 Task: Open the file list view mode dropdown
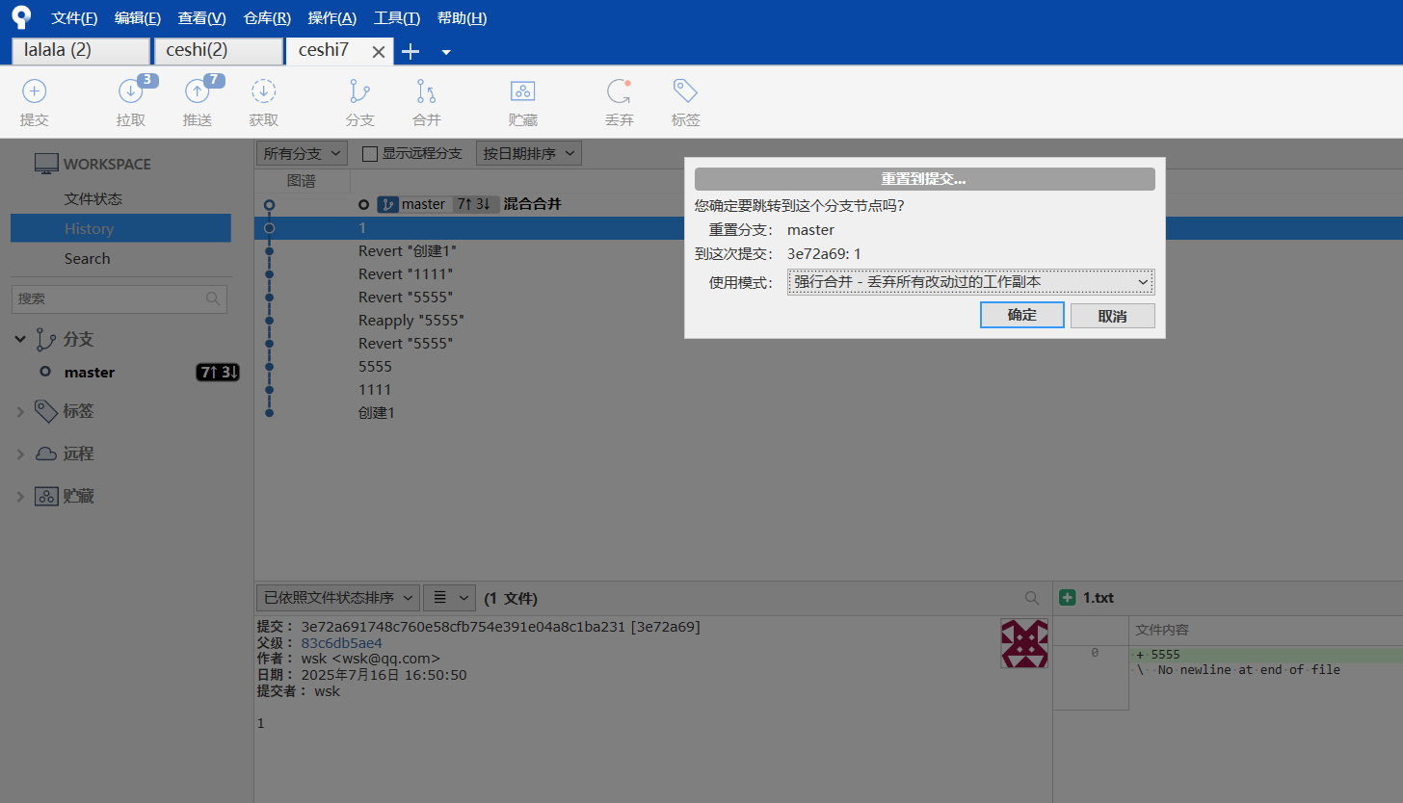coord(450,598)
